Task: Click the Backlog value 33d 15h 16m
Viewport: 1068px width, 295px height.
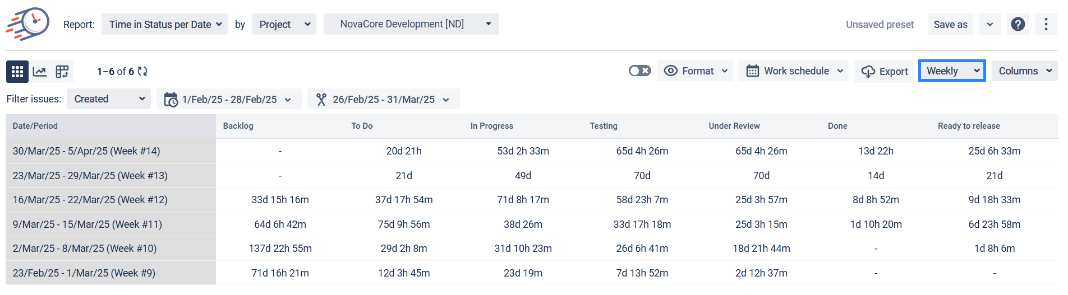Action: (x=280, y=200)
